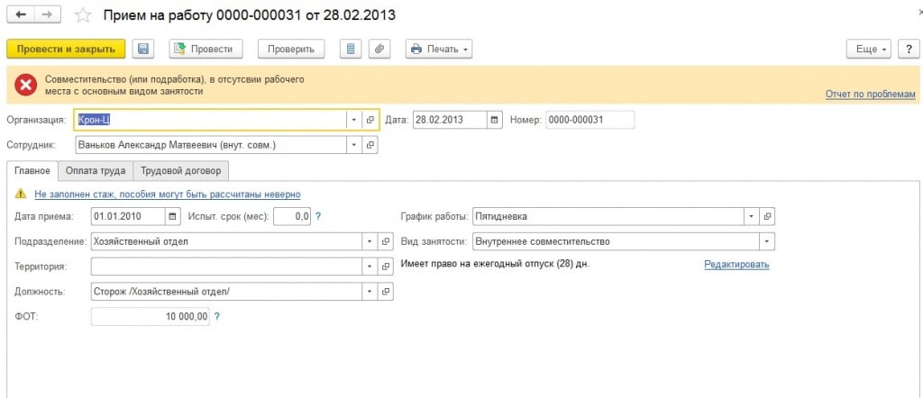923x398 pixels.
Task: Open calendar picker for Дата field
Action: click(495, 120)
